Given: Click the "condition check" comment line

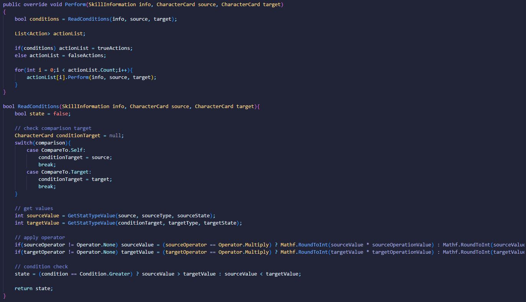Looking at the screenshot, I should (x=41, y=267).
